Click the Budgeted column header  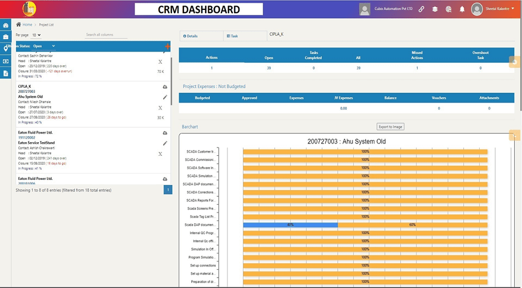pos(202,98)
